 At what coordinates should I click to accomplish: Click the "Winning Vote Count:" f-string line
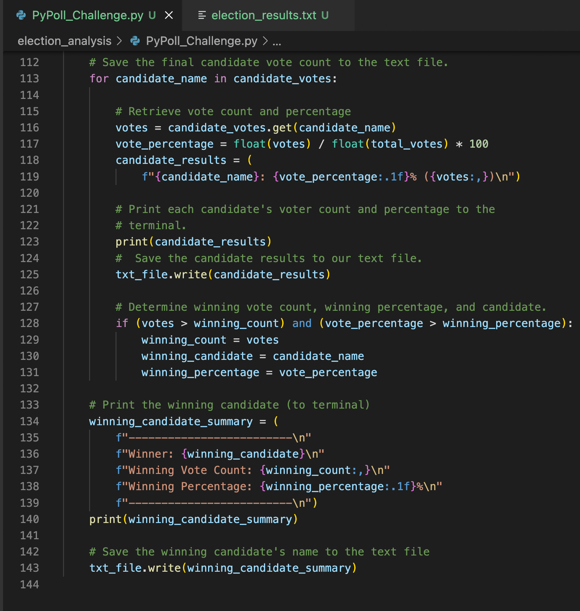point(252,470)
